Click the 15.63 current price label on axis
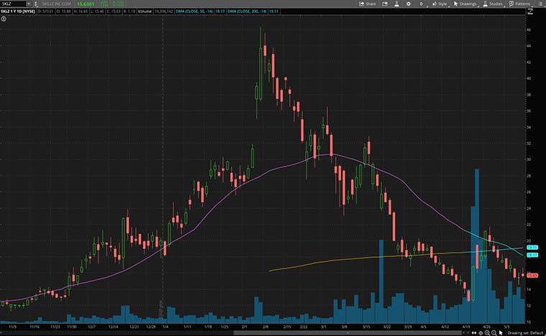This screenshot has height=336, width=546. (x=532, y=275)
